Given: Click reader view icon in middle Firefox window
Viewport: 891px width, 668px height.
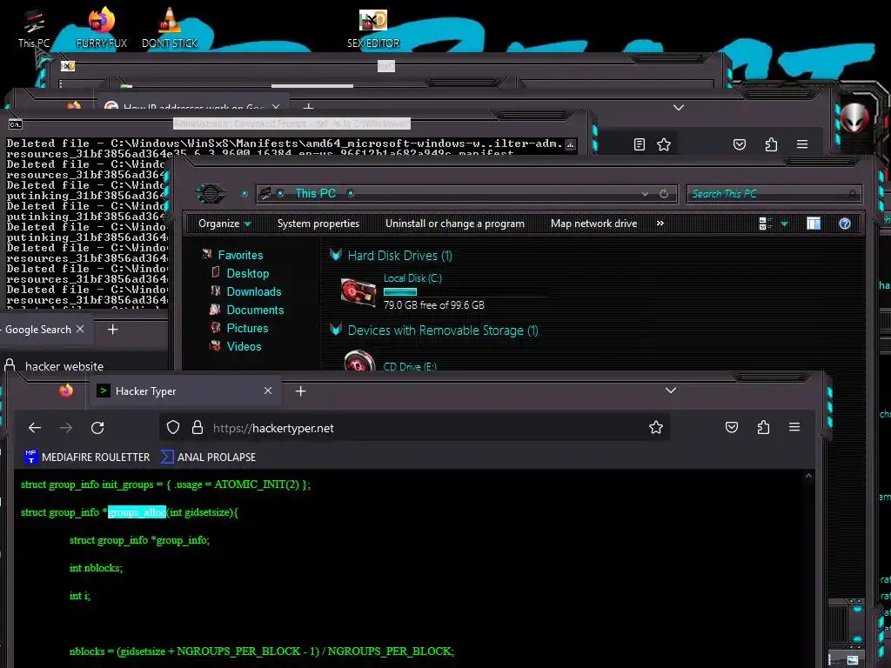Looking at the screenshot, I should (640, 144).
